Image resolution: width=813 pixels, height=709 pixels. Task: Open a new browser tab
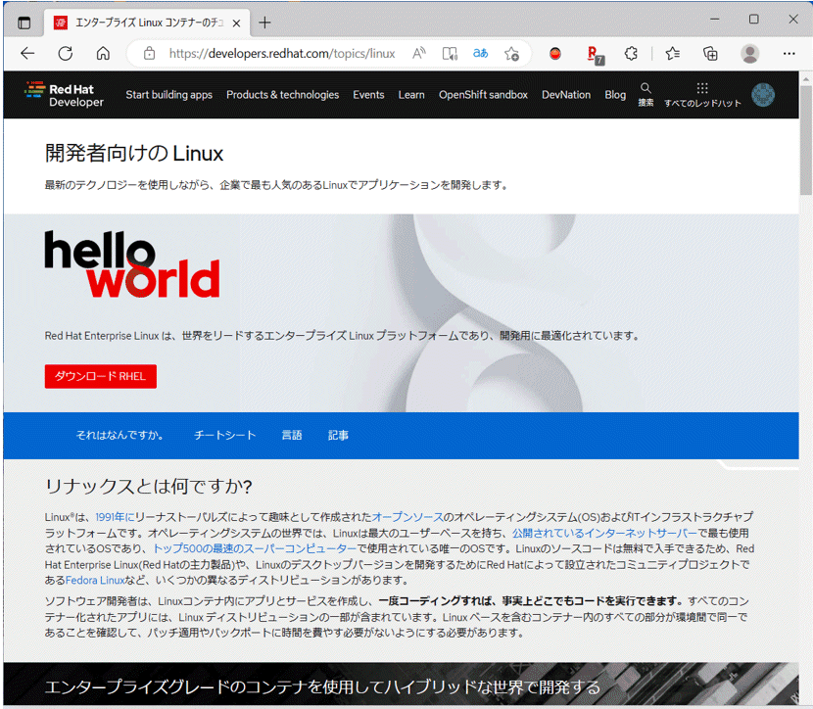click(264, 23)
